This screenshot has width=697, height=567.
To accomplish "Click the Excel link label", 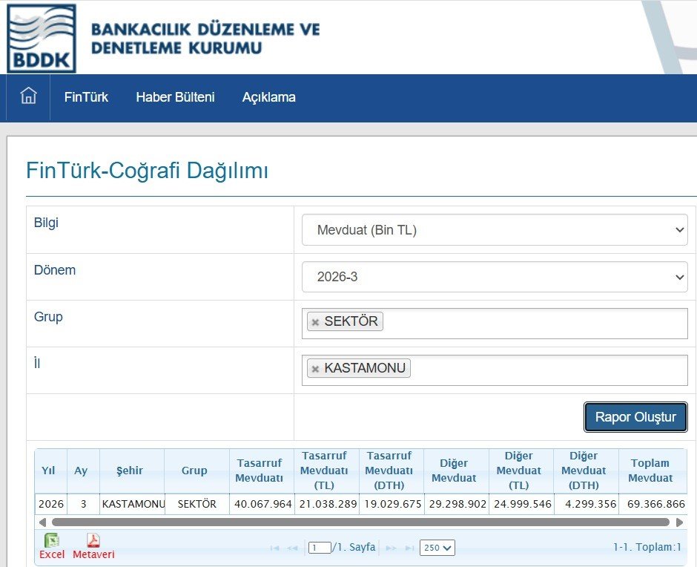I will pos(52,554).
